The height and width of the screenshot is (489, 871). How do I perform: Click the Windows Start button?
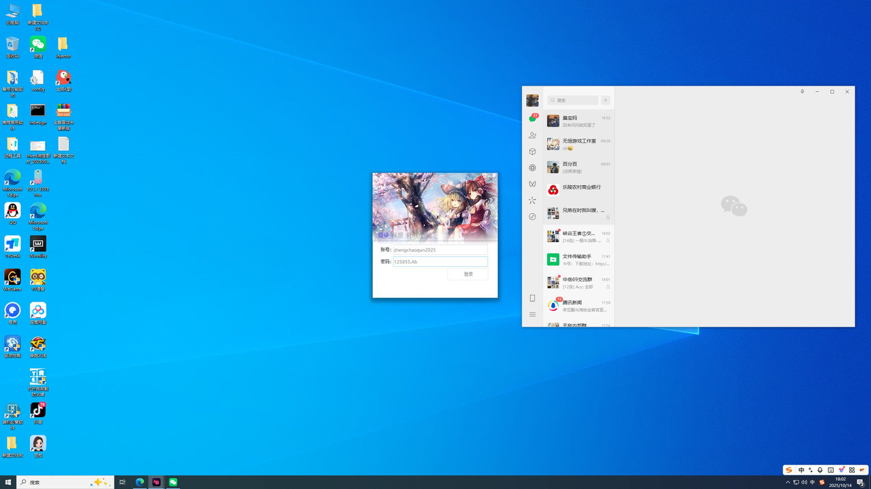(8, 482)
